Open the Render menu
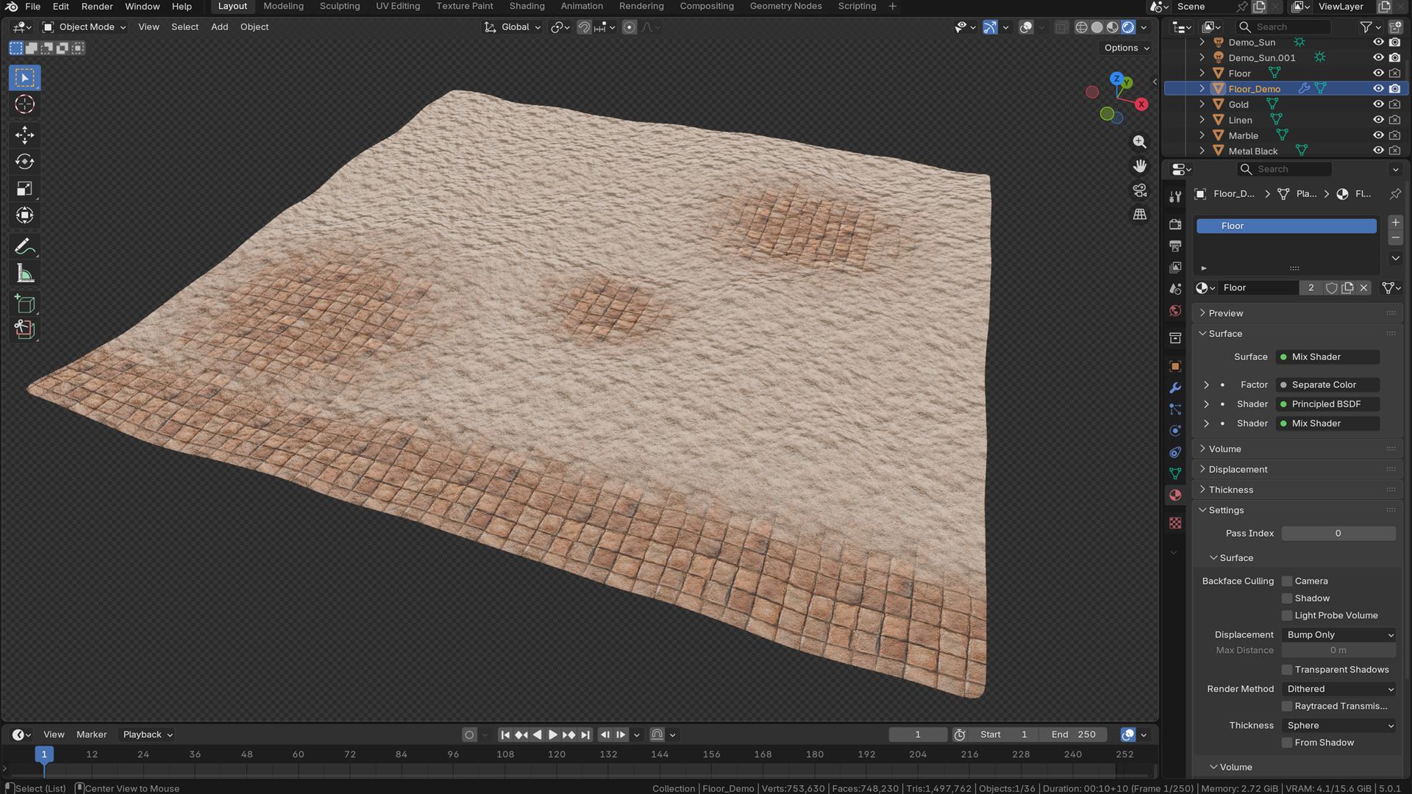 tap(97, 7)
